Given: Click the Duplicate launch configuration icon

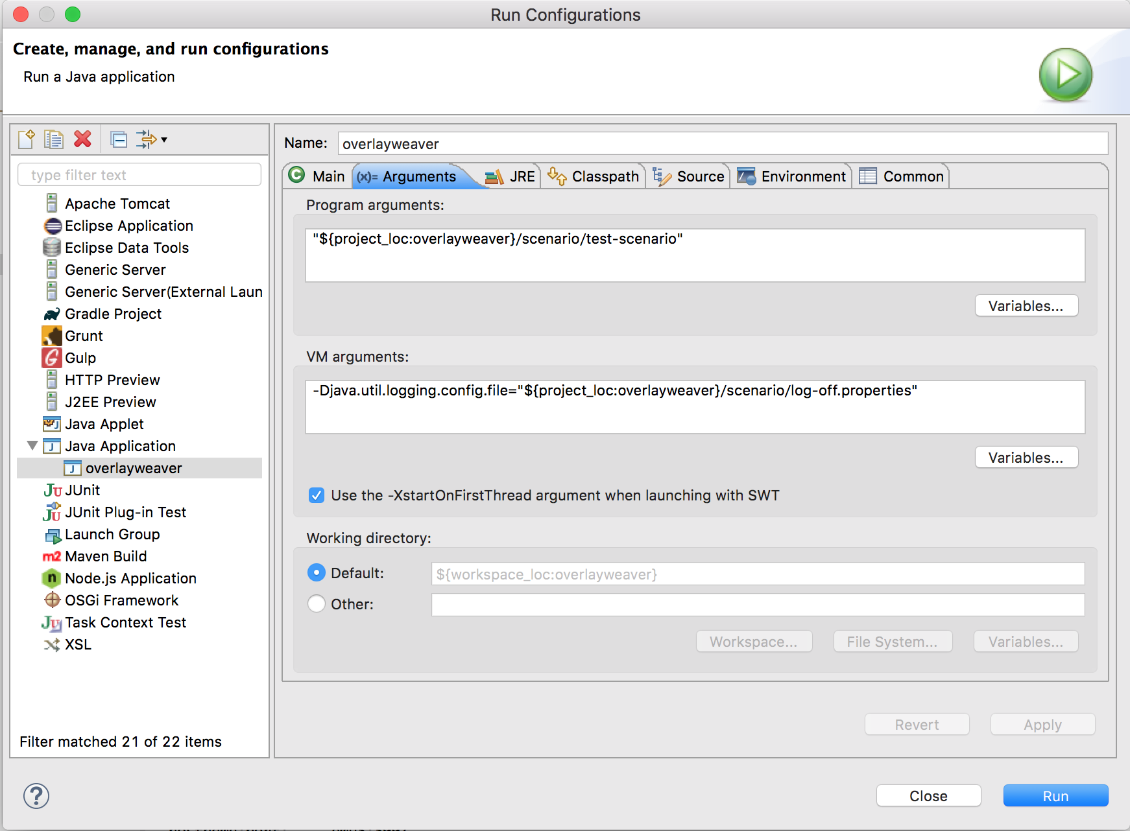Looking at the screenshot, I should [x=54, y=139].
